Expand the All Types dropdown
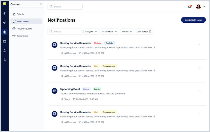Screen dimensions: 210x132 91,32
